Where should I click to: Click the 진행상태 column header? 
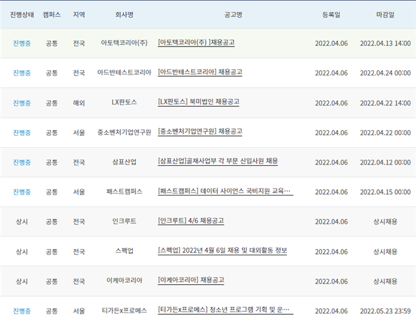click(x=22, y=14)
